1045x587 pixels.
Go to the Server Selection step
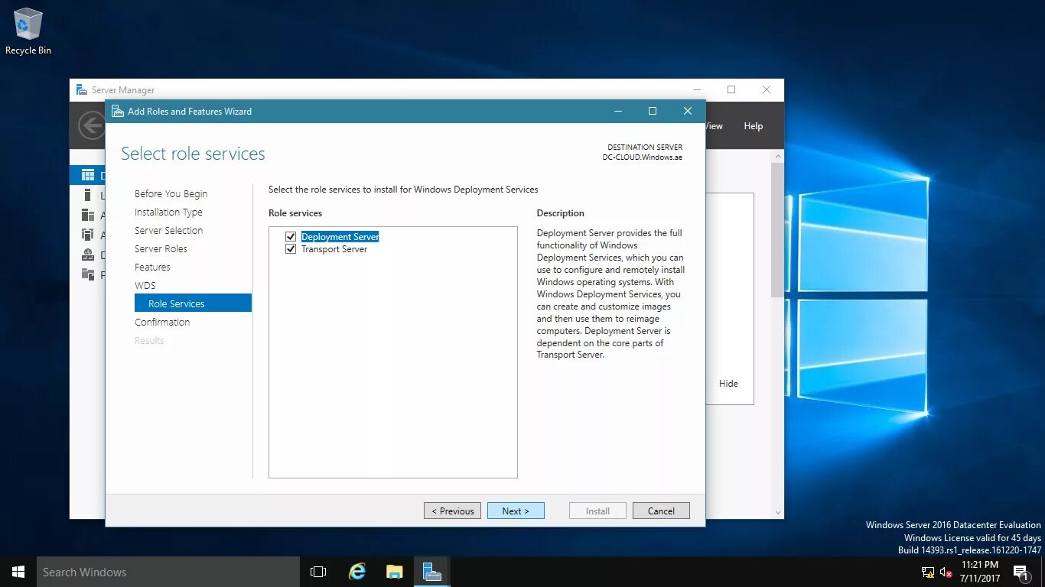168,231
